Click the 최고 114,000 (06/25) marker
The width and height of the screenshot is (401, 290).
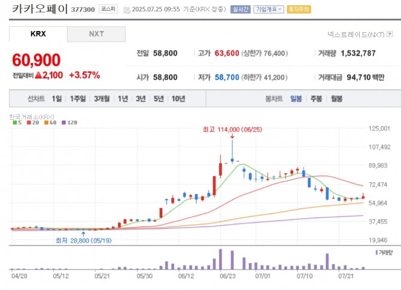pos(232,129)
